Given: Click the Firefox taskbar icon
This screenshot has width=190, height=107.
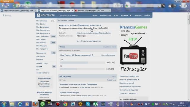Looking at the screenshot, I should [x=35, y=104].
